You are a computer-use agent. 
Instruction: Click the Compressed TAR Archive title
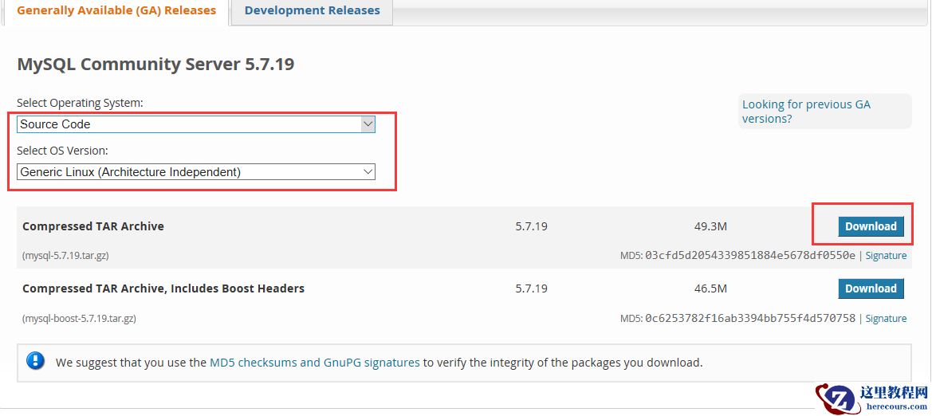(93, 226)
